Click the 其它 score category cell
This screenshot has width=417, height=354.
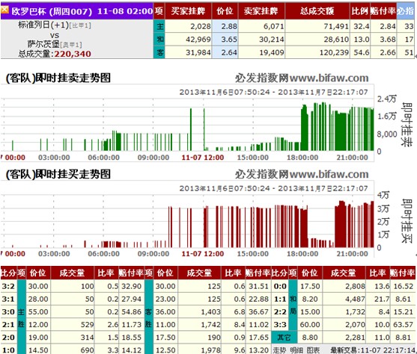284,338
